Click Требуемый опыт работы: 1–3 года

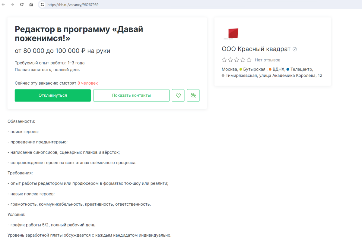tap(50, 63)
